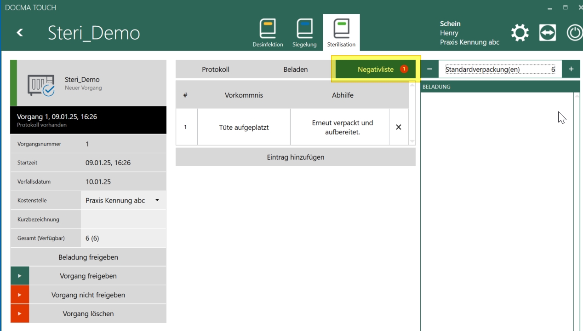Viewport: 583px width, 331px height.
Task: Click the double-arrow switch icon in header
Action: click(x=548, y=33)
